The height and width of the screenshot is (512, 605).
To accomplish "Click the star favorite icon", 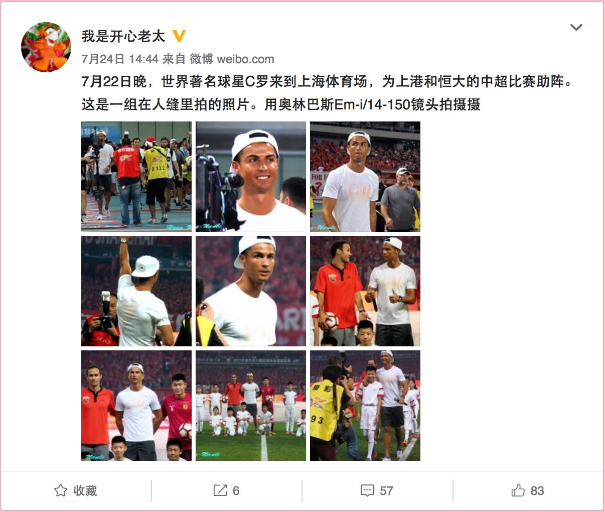I will click(x=61, y=490).
